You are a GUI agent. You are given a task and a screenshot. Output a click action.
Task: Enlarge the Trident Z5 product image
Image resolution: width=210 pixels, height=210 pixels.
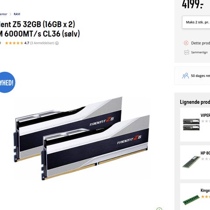pos(82,139)
